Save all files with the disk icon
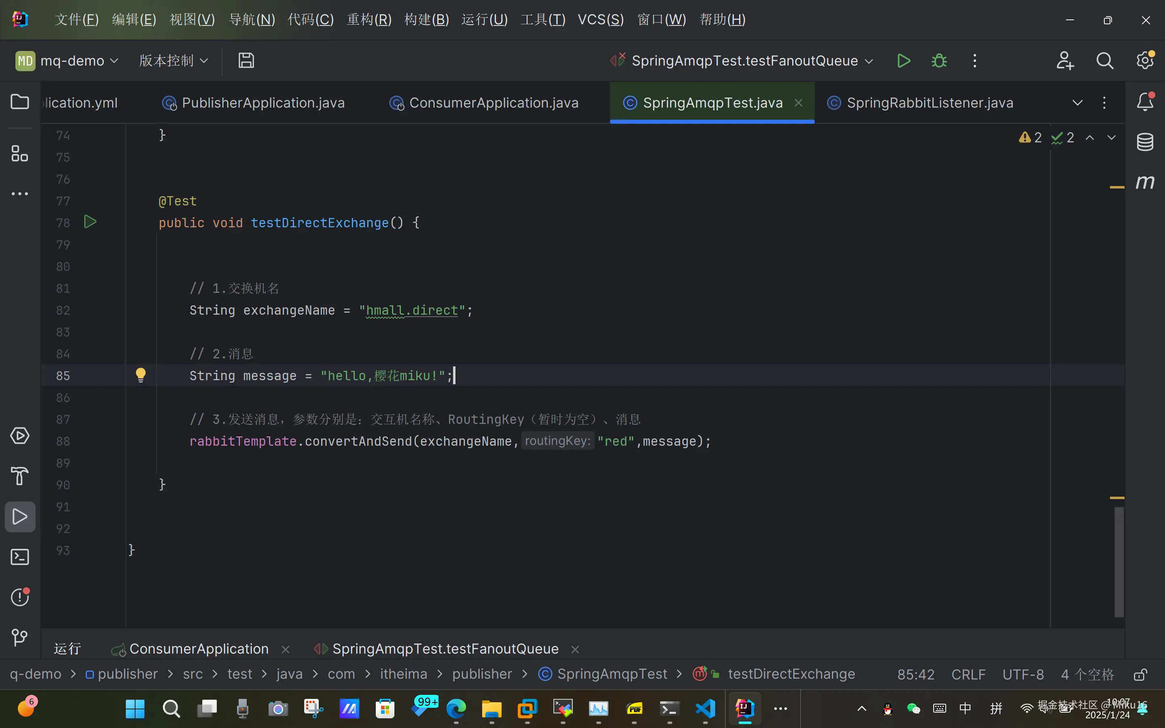1165x728 pixels. [246, 61]
